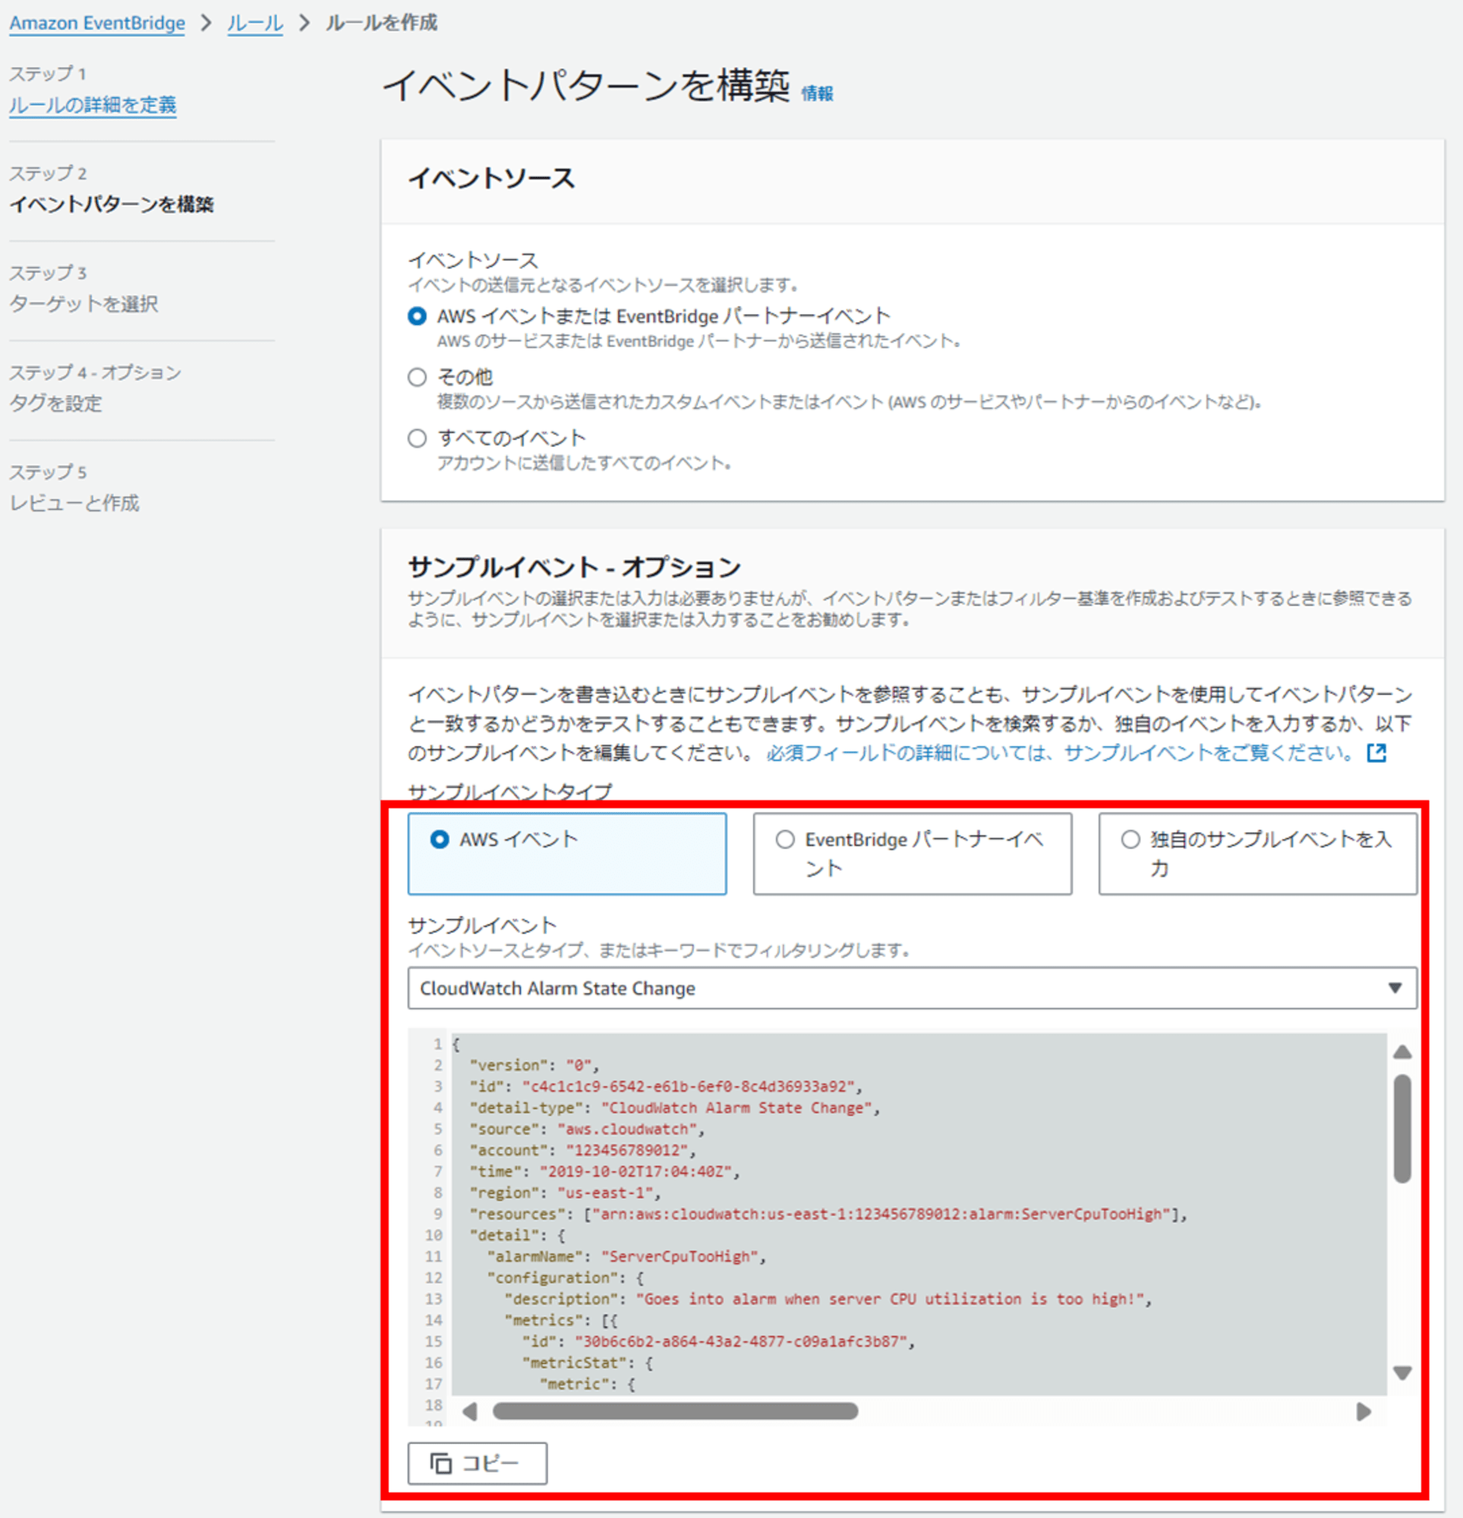
Task: Click タグを設定 step label
Action: coord(55,404)
